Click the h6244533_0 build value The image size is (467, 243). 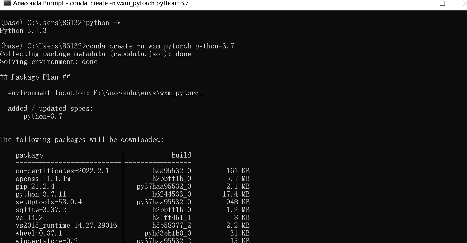pyautogui.click(x=172, y=194)
